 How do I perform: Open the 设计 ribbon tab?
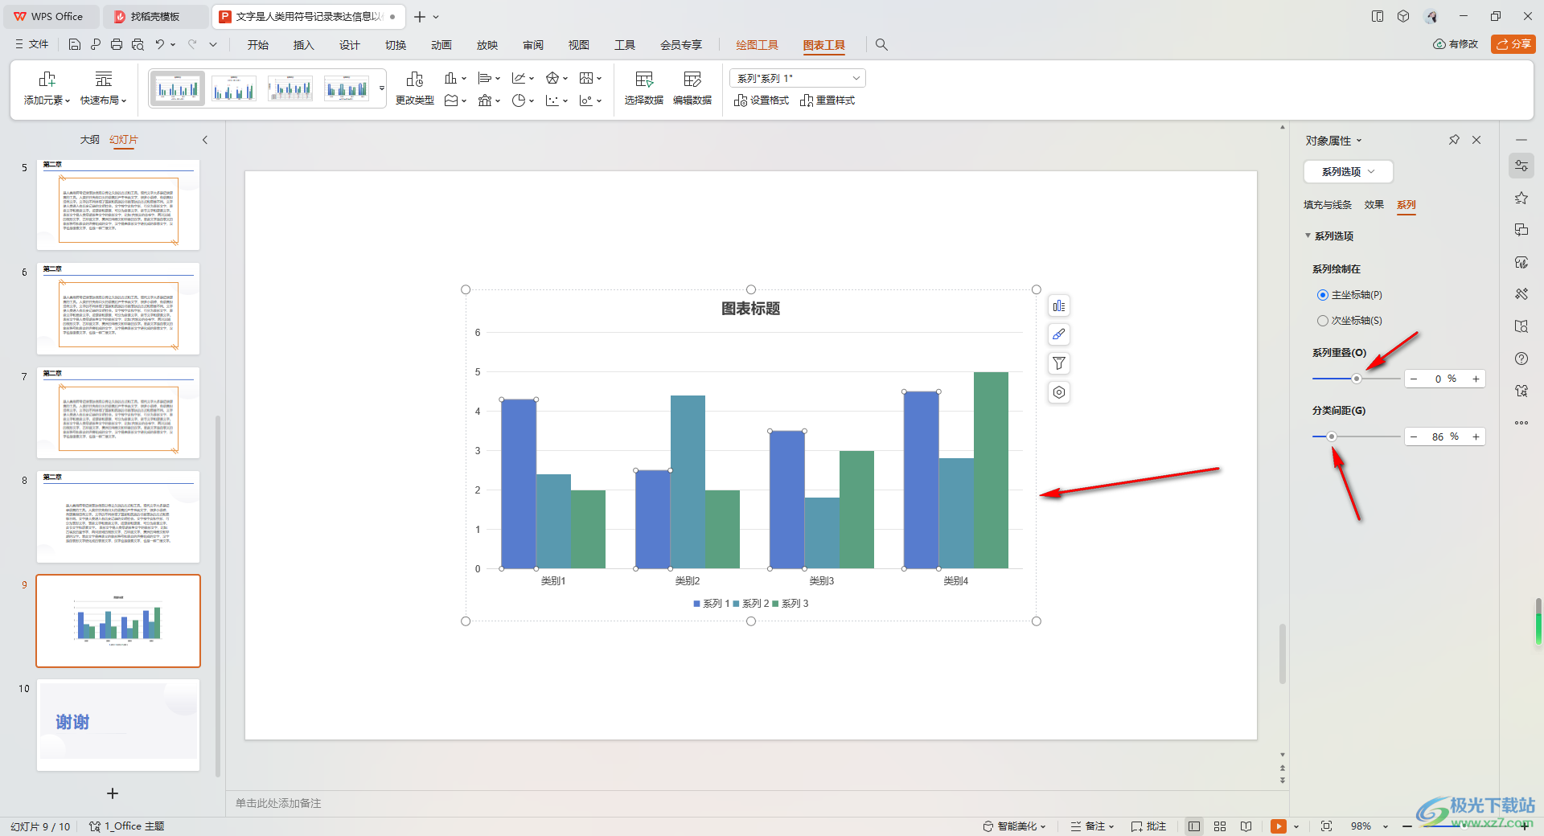click(x=349, y=45)
